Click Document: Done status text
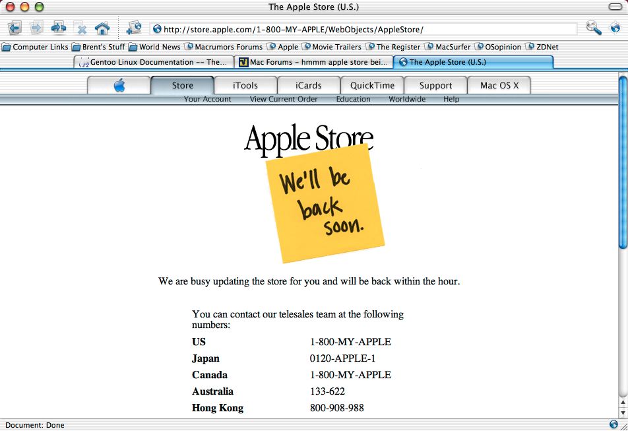The height and width of the screenshot is (431, 628). [x=34, y=425]
